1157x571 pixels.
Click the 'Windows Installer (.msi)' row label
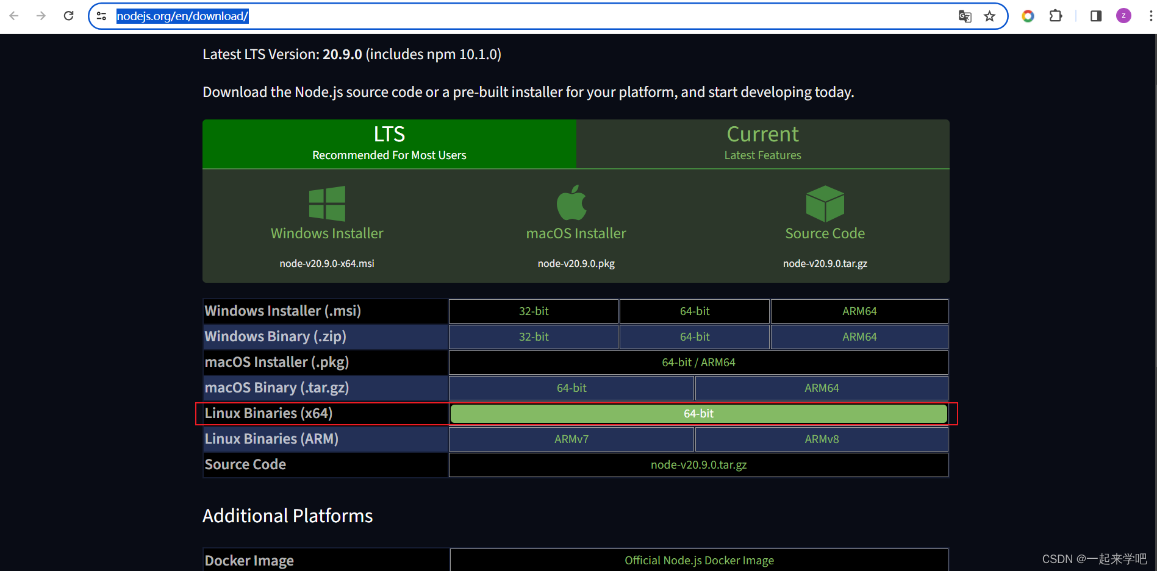coord(283,311)
